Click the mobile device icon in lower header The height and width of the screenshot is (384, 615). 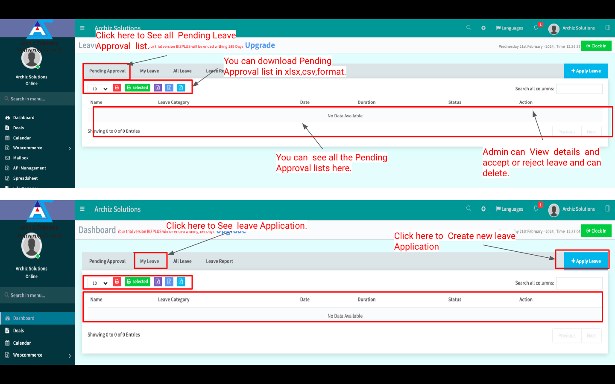tap(607, 209)
